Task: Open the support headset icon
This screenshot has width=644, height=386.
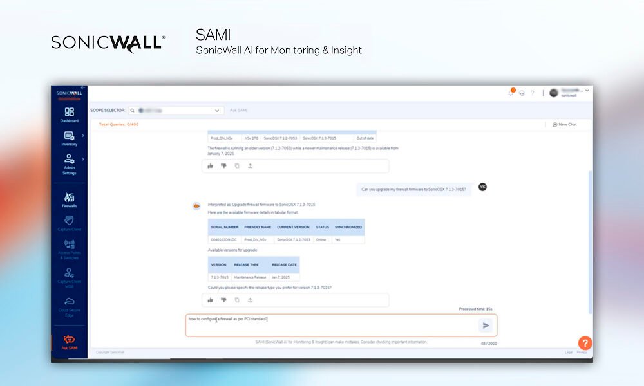Action: click(x=522, y=93)
